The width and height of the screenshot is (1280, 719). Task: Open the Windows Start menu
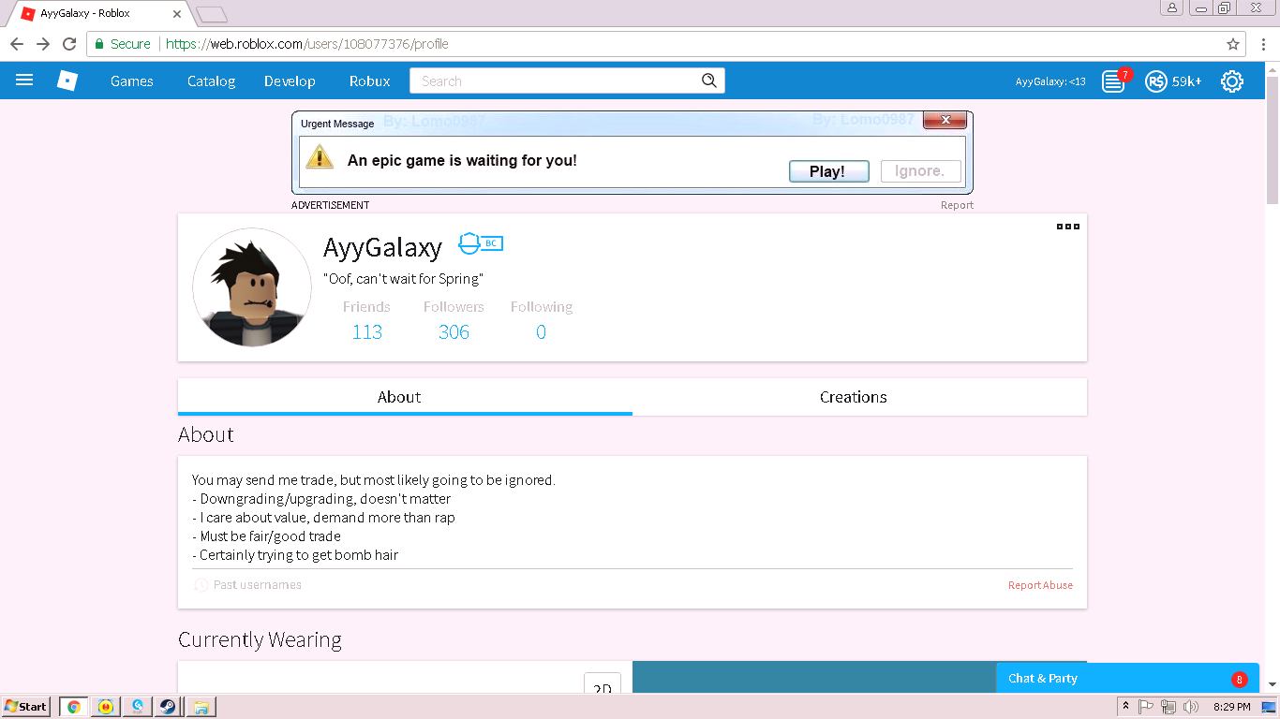26,707
